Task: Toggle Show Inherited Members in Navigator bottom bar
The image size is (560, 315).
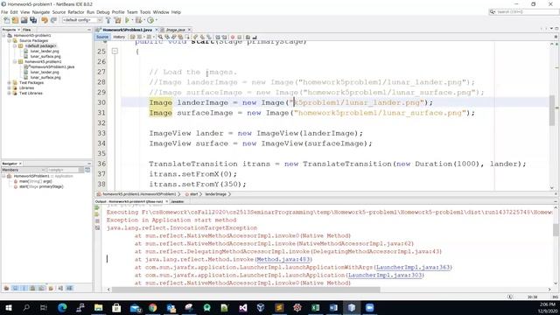Action: click(6, 288)
